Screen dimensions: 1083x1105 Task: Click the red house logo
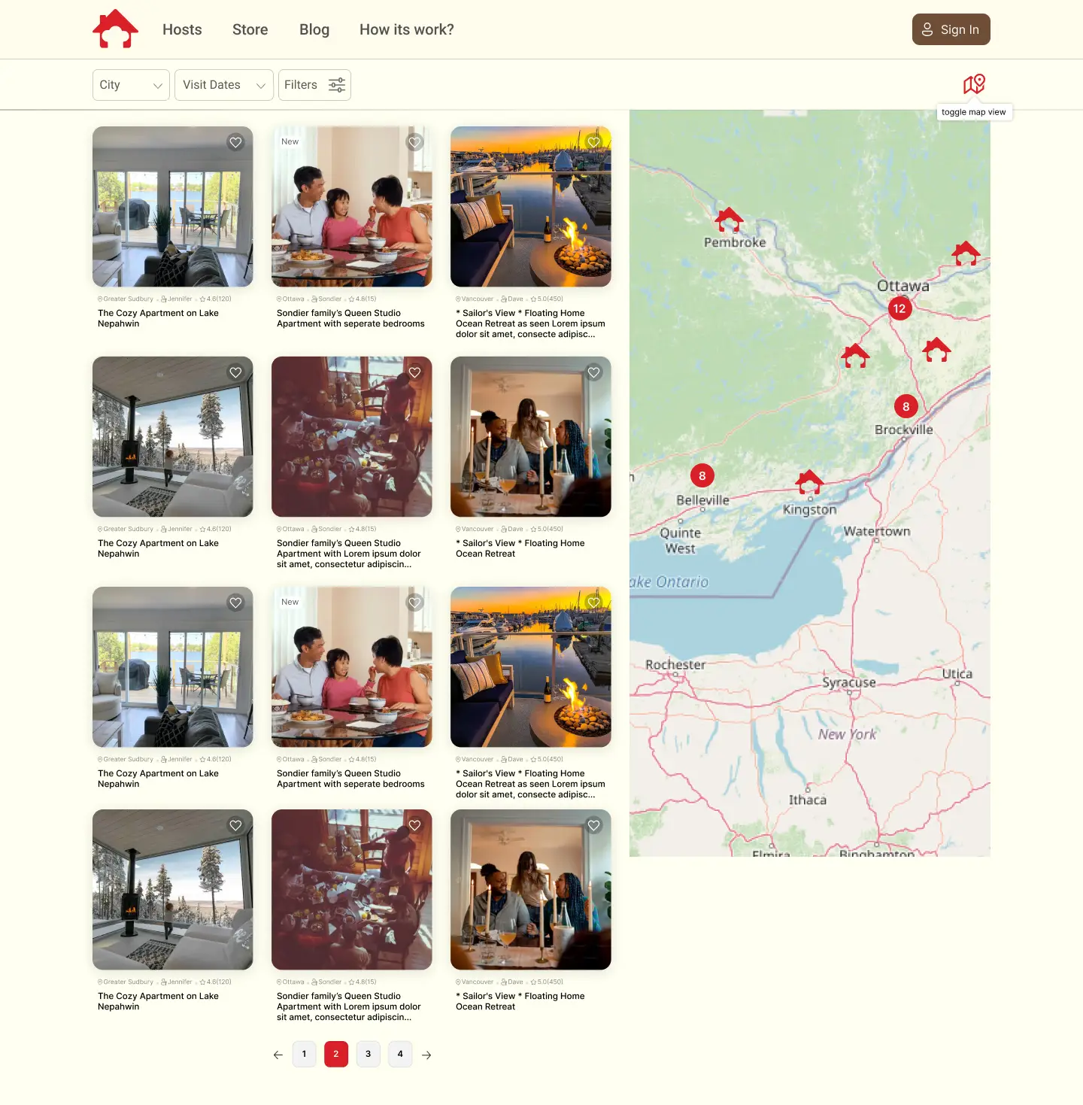pos(115,29)
